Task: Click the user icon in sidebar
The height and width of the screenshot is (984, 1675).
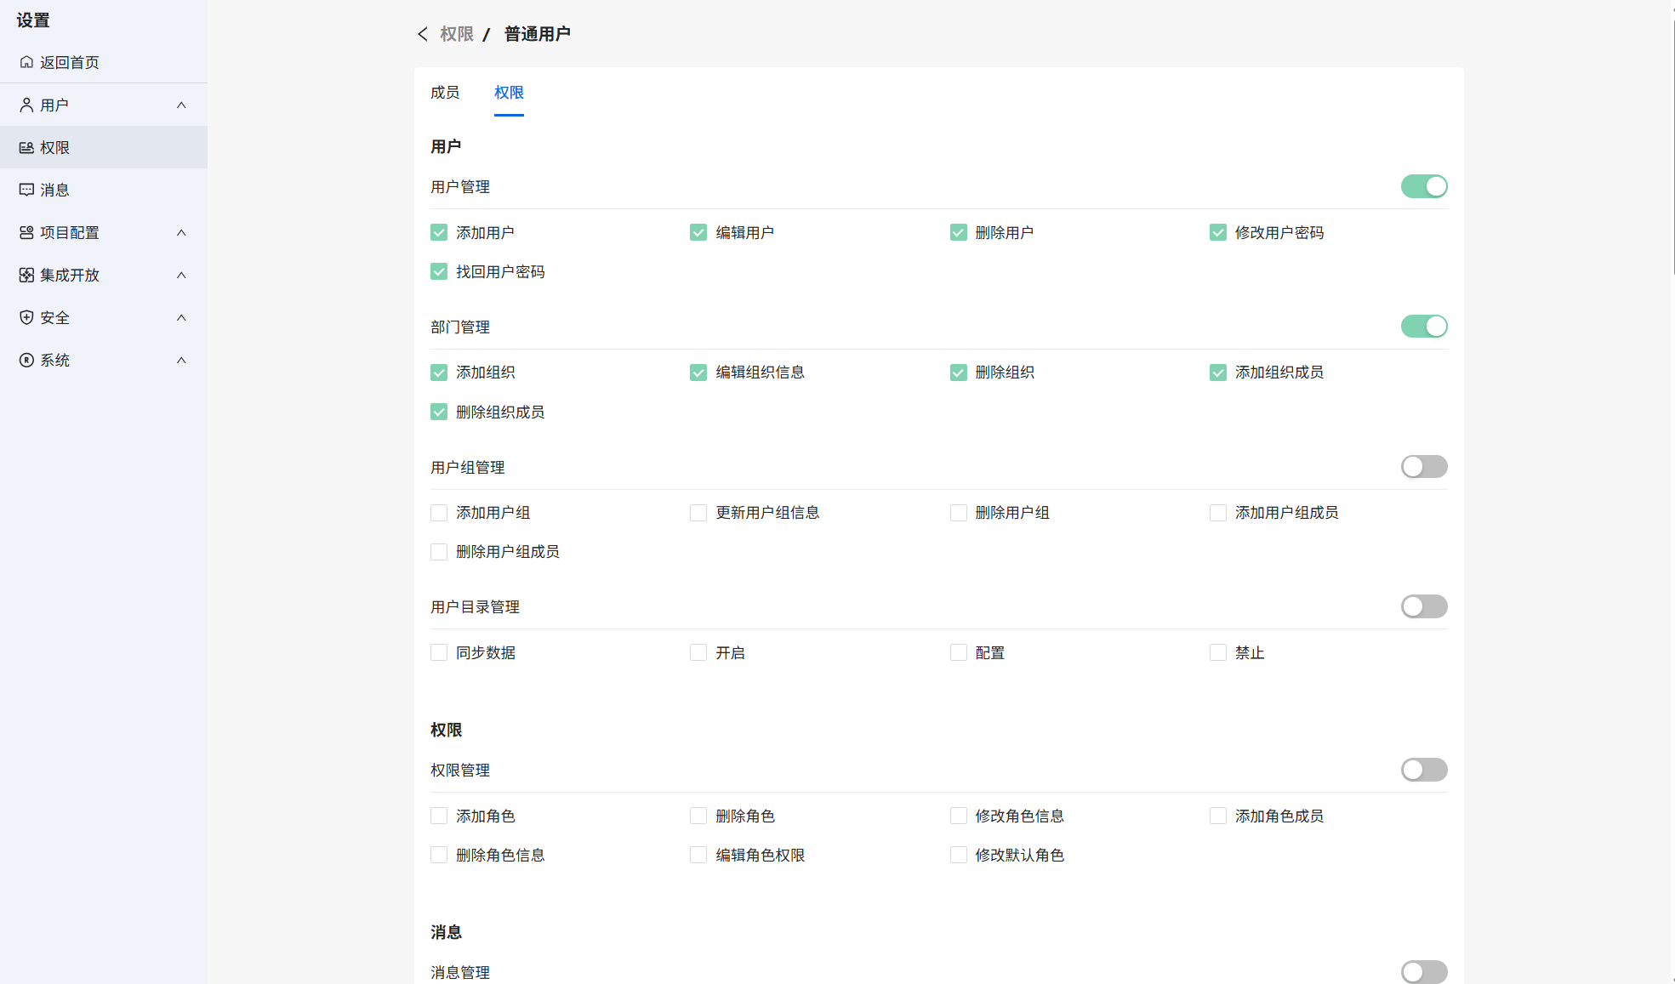Action: click(x=26, y=105)
